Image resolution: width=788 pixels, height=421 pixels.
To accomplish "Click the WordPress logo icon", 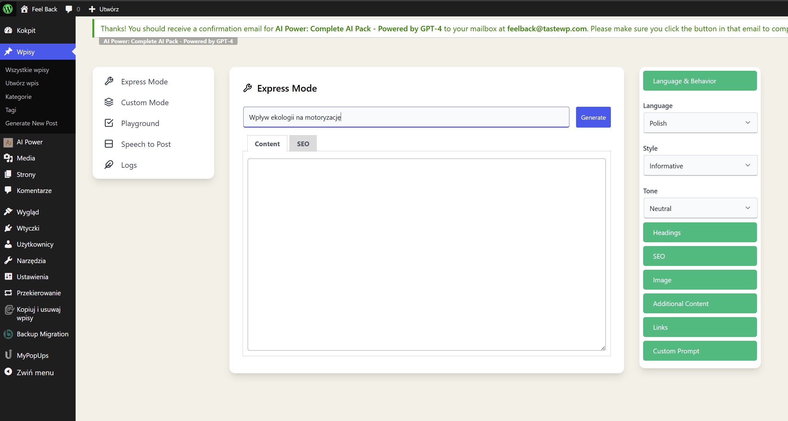I will pyautogui.click(x=8, y=9).
